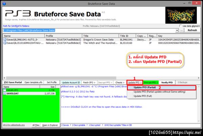Viewport: 203px width, 136px height.
Task: Click the save icon for BLJS10160MAJOHYAKU row
Action: pyautogui.click(x=5, y=43)
